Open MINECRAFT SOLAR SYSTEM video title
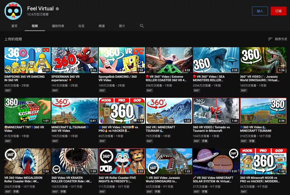 pyautogui.click(x=213, y=179)
